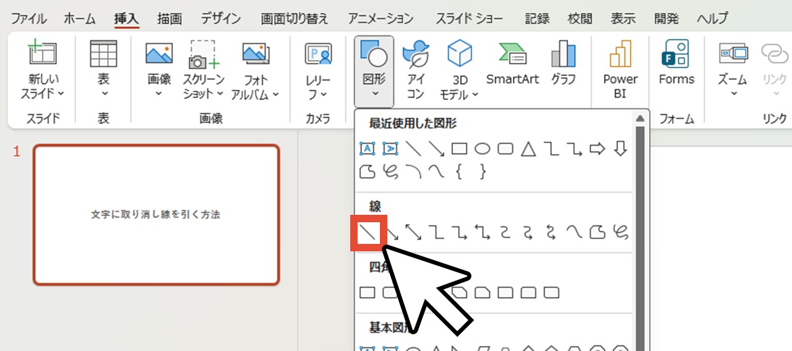Choose the arc shape in recently used shapes
The image size is (792, 351).
pos(413,172)
